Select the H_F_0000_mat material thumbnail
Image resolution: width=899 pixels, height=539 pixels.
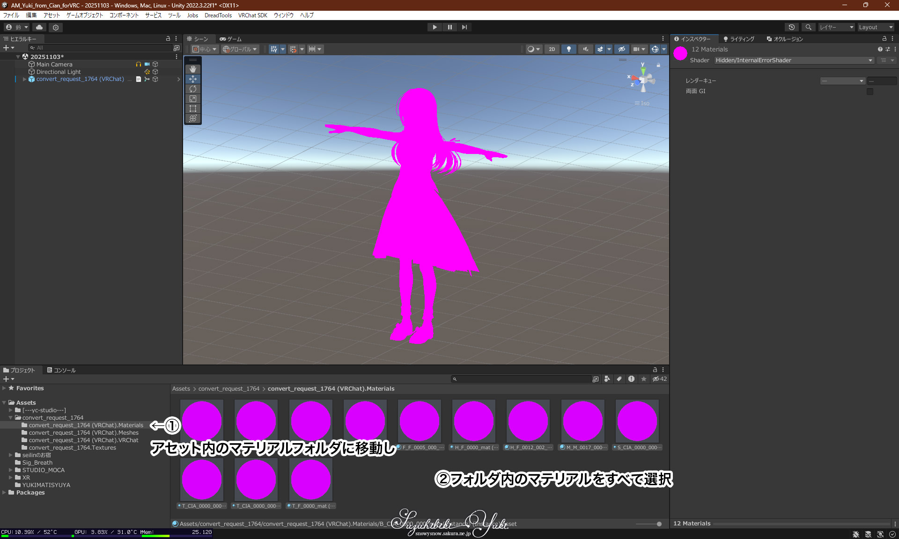click(473, 421)
